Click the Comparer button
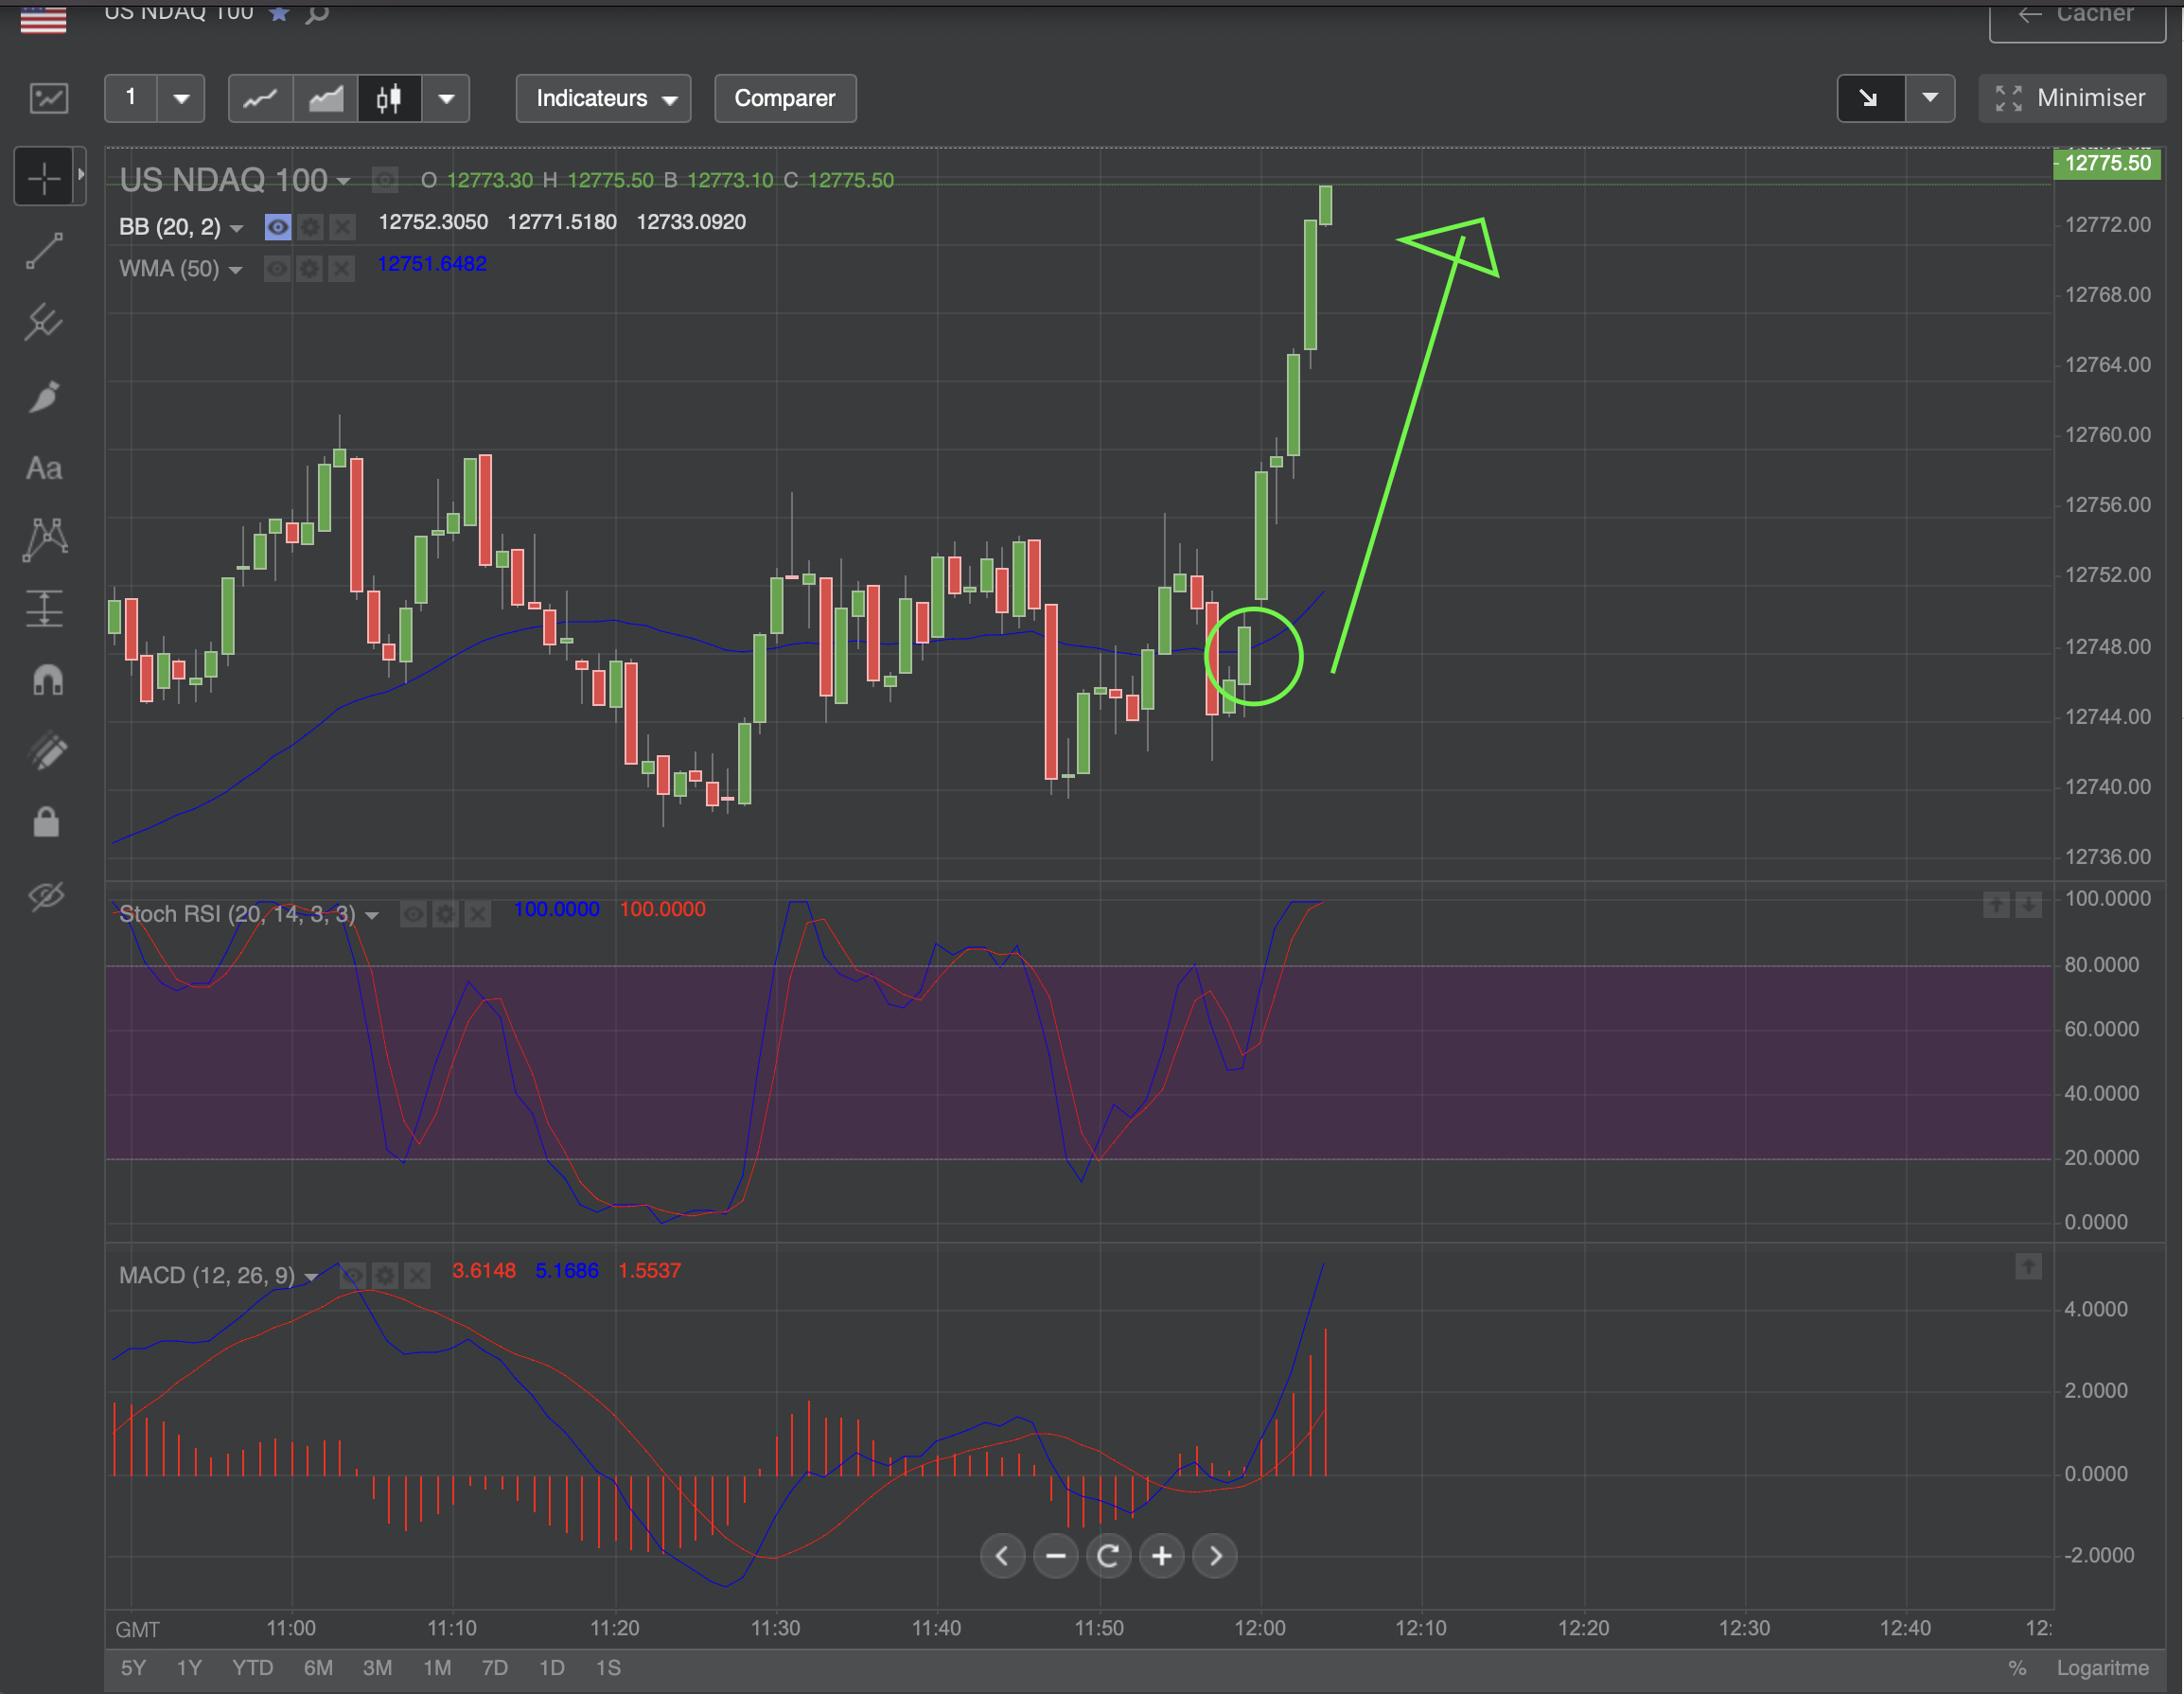Viewport: 2184px width, 1694px height. click(784, 98)
